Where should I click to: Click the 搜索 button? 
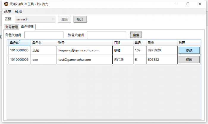[x=136, y=35]
